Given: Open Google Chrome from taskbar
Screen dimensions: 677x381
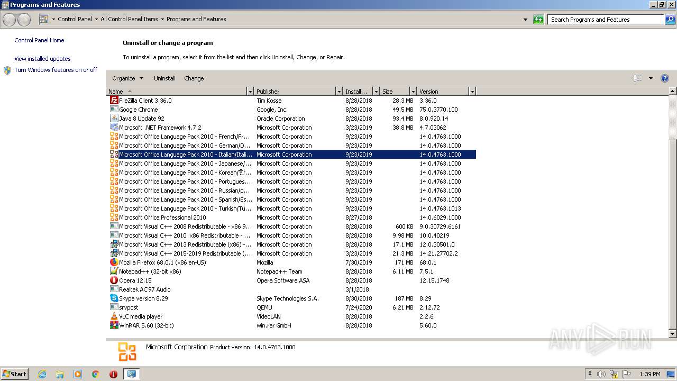Looking at the screenshot, I should [x=96, y=374].
